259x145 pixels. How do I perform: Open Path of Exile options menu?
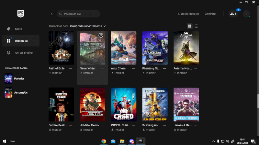coord(71,68)
